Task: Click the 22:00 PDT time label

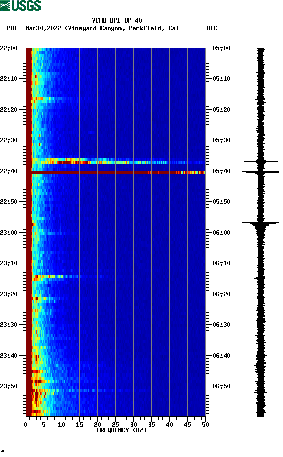Action: 9,48
